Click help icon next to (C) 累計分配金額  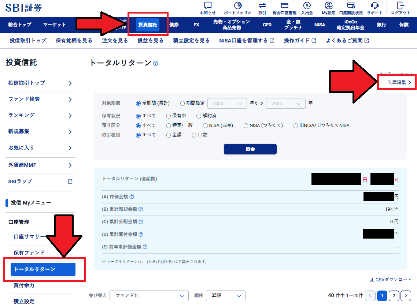(x=141, y=222)
